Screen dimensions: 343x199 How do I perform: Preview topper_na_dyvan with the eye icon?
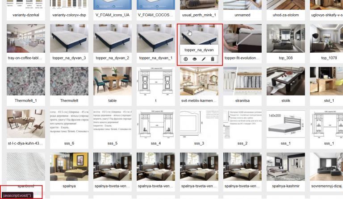(194, 59)
